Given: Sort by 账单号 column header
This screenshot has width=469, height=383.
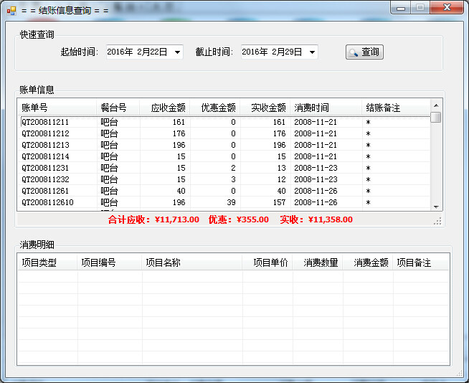Looking at the screenshot, I should pyautogui.click(x=57, y=108).
